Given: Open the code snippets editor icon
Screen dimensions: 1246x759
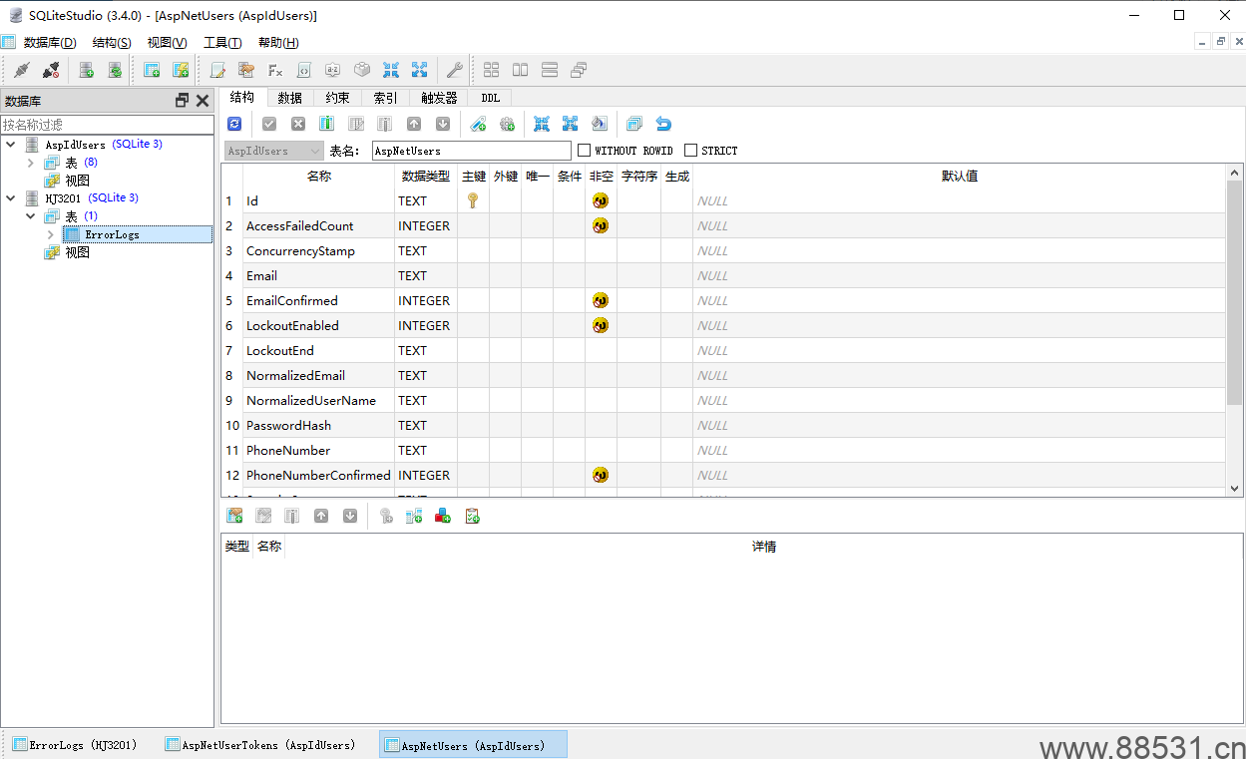Looking at the screenshot, I should point(304,70).
